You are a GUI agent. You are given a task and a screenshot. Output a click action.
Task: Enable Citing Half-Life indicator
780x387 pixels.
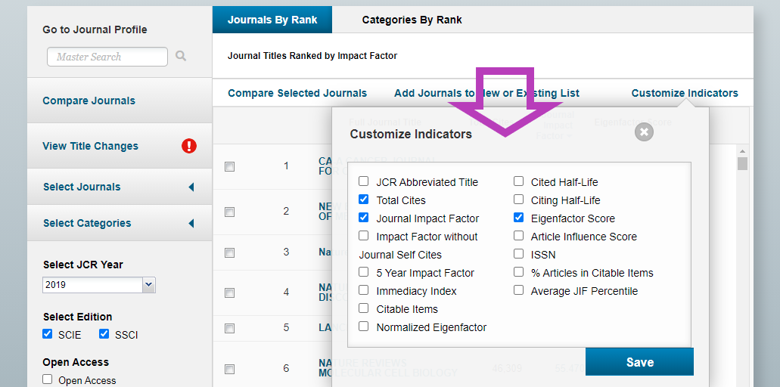pos(519,200)
